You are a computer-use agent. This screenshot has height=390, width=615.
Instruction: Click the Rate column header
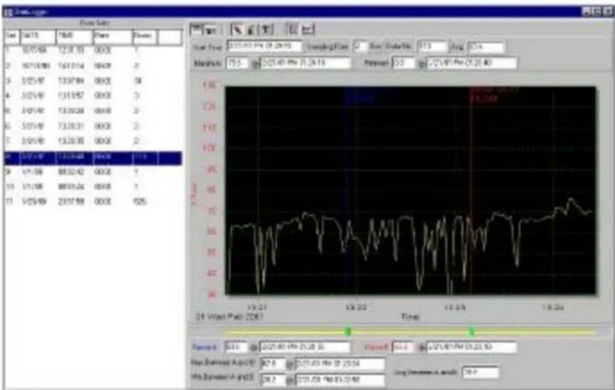click(x=112, y=37)
